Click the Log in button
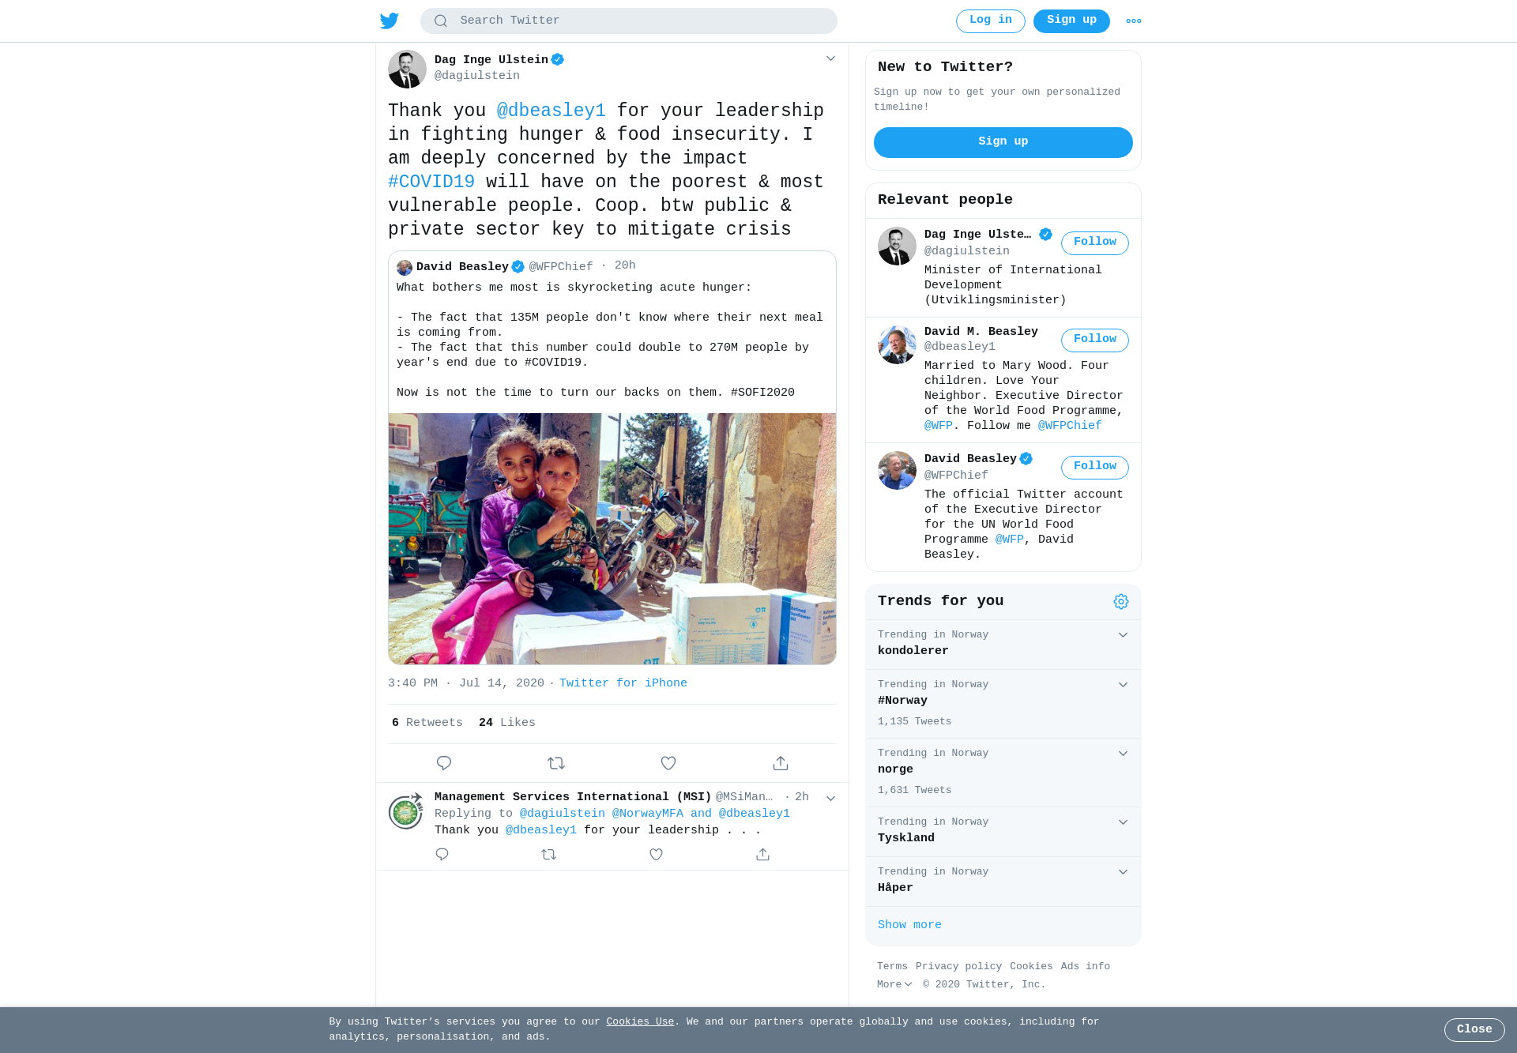1517x1053 pixels. pyautogui.click(x=991, y=21)
